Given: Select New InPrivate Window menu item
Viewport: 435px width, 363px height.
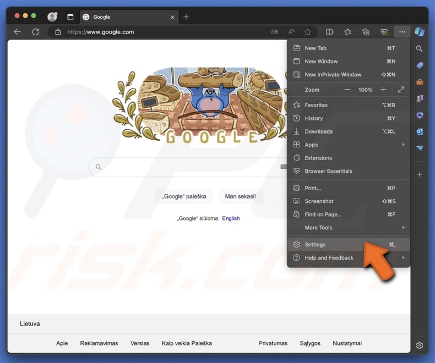Looking at the screenshot, I should click(348, 75).
